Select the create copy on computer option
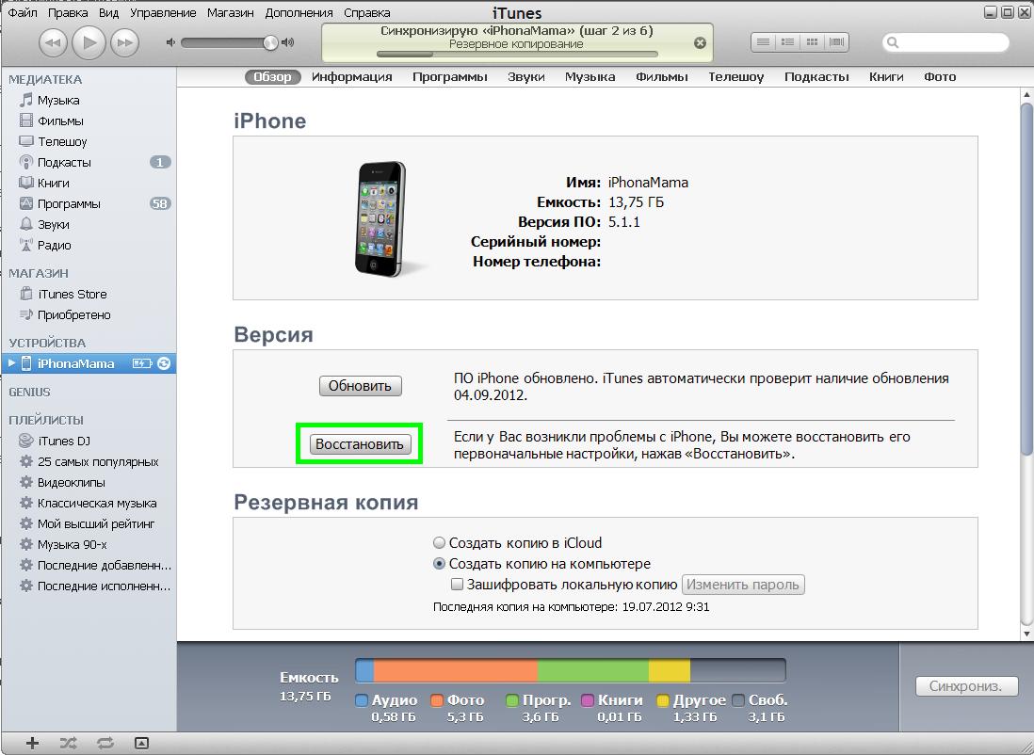 point(439,564)
